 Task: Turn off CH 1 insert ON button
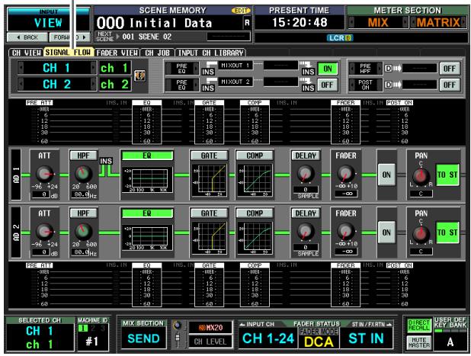click(328, 69)
